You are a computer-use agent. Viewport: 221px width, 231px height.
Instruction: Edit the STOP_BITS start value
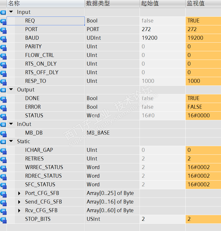162,219
